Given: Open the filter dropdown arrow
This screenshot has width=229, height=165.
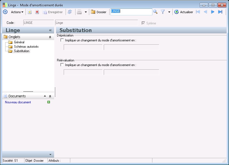Looking at the screenshot, I should pos(169,12).
